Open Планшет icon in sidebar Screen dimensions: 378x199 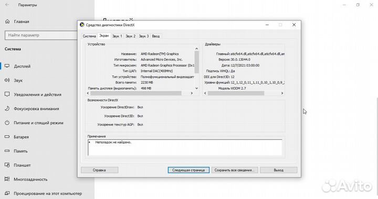pos(7,165)
